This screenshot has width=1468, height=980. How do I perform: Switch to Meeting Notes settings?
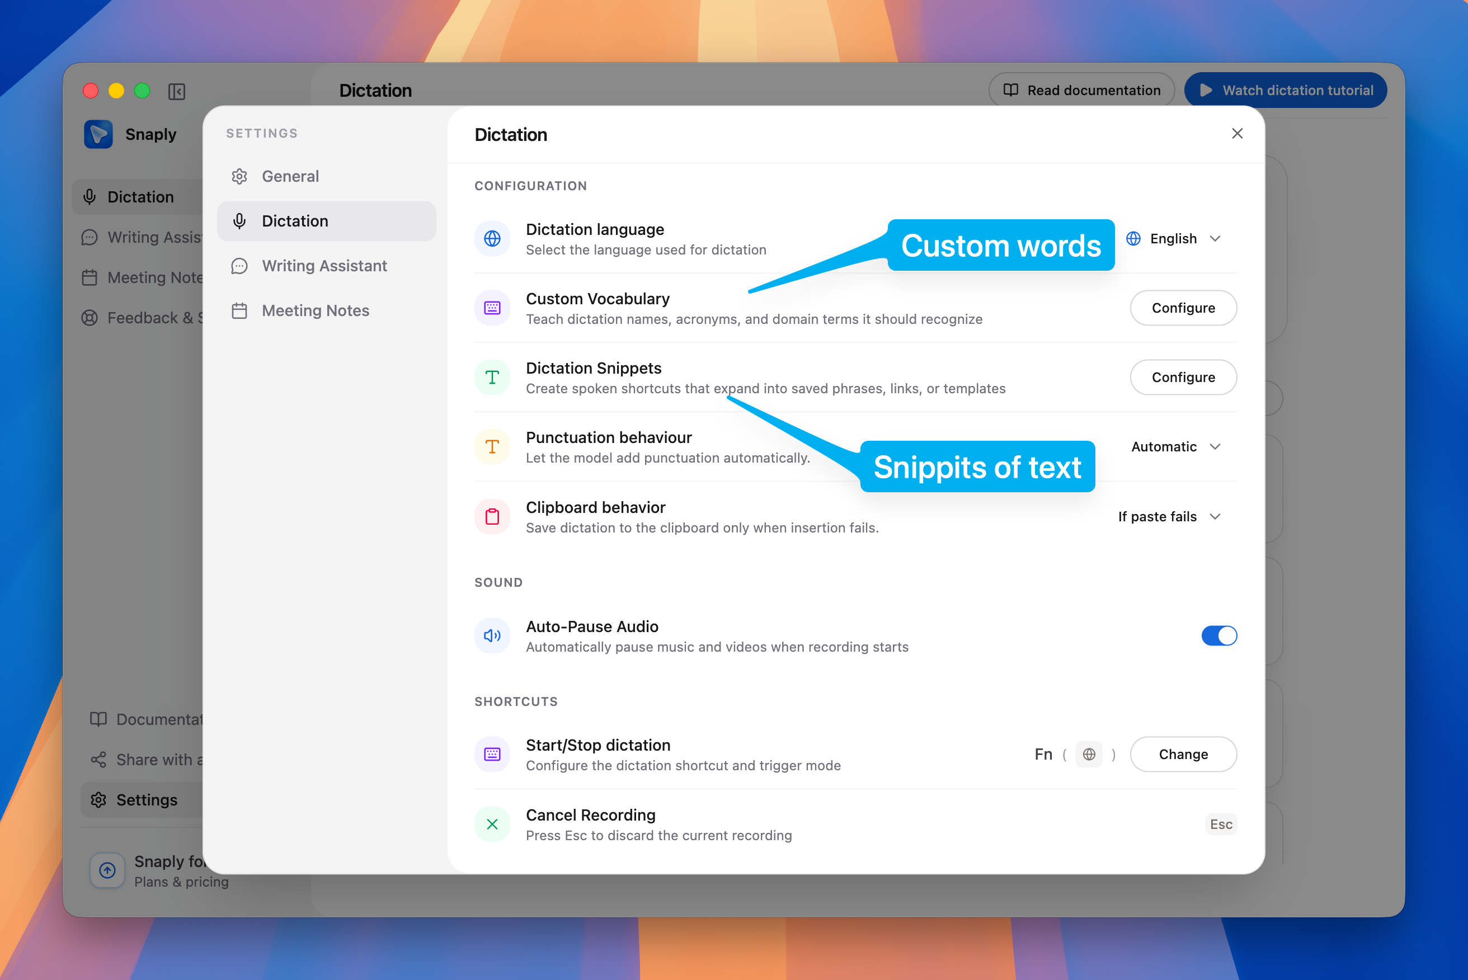(326, 310)
